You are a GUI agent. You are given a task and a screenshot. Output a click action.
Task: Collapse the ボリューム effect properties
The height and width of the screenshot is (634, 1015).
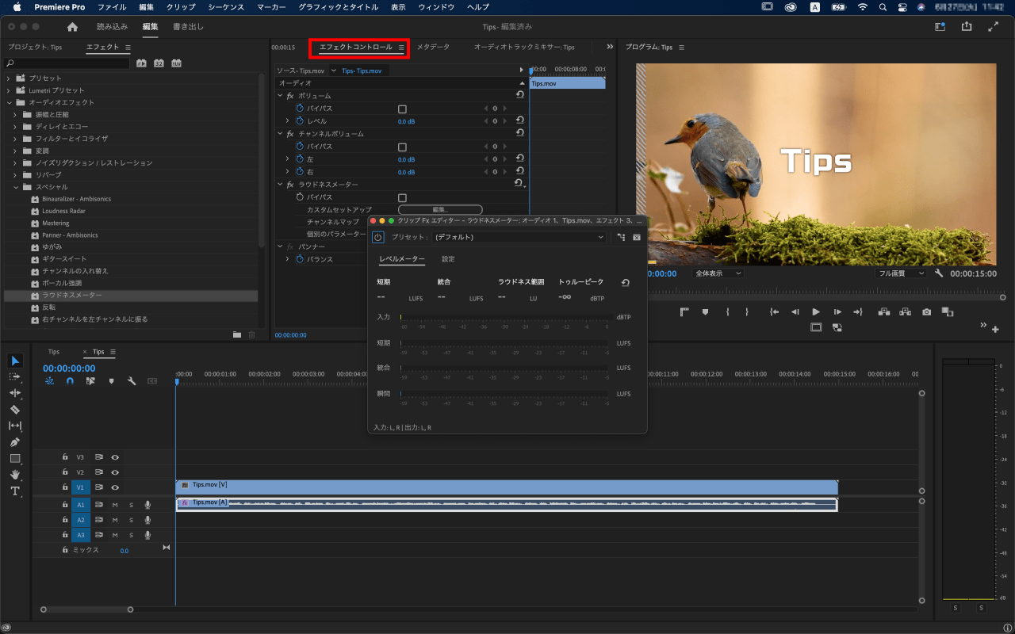[x=280, y=96]
